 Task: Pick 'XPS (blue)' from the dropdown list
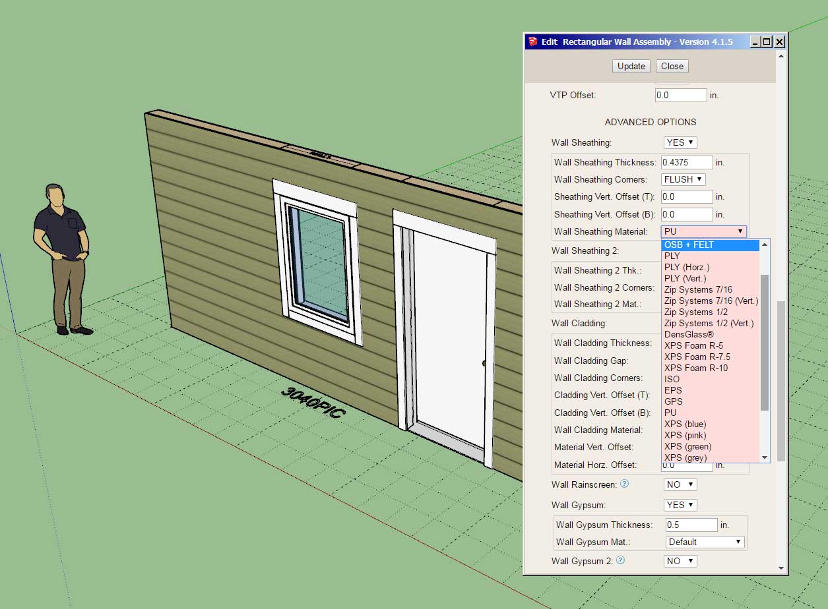coord(685,424)
